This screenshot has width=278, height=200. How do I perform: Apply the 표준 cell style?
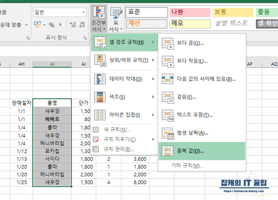click(x=147, y=12)
